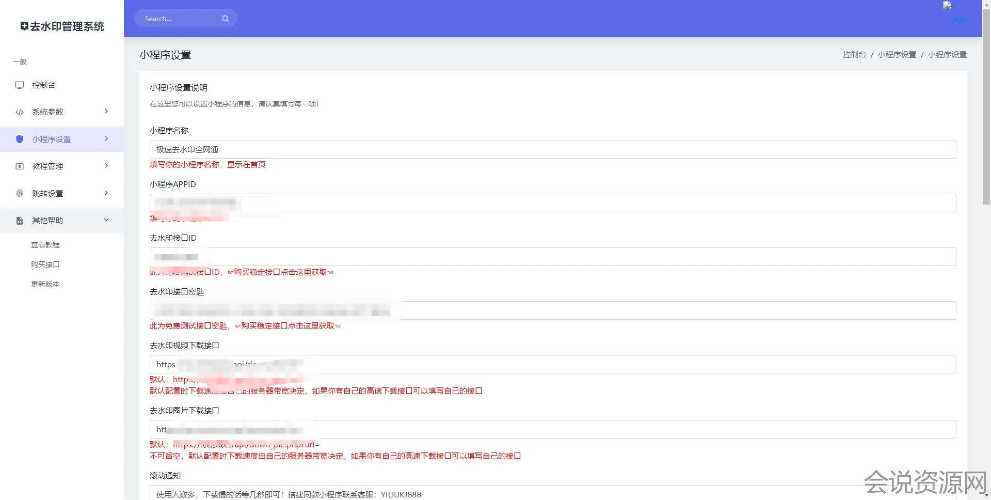Expand the 跳转设置 chevron arrow
991x500 pixels.
point(106,193)
